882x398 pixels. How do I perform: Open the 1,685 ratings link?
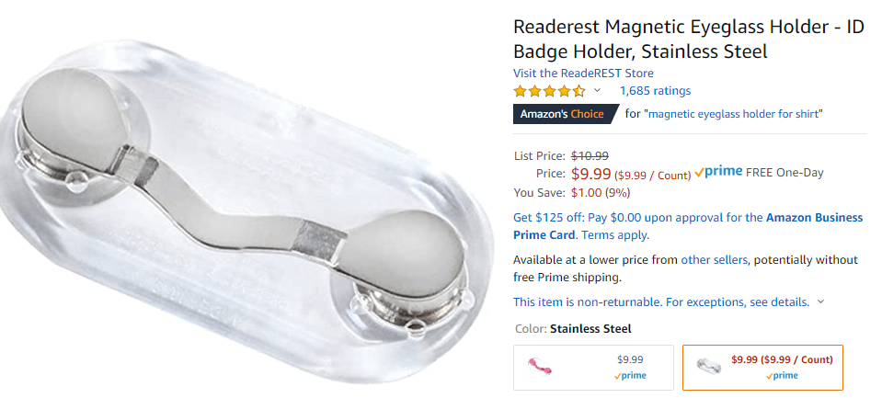pos(656,90)
